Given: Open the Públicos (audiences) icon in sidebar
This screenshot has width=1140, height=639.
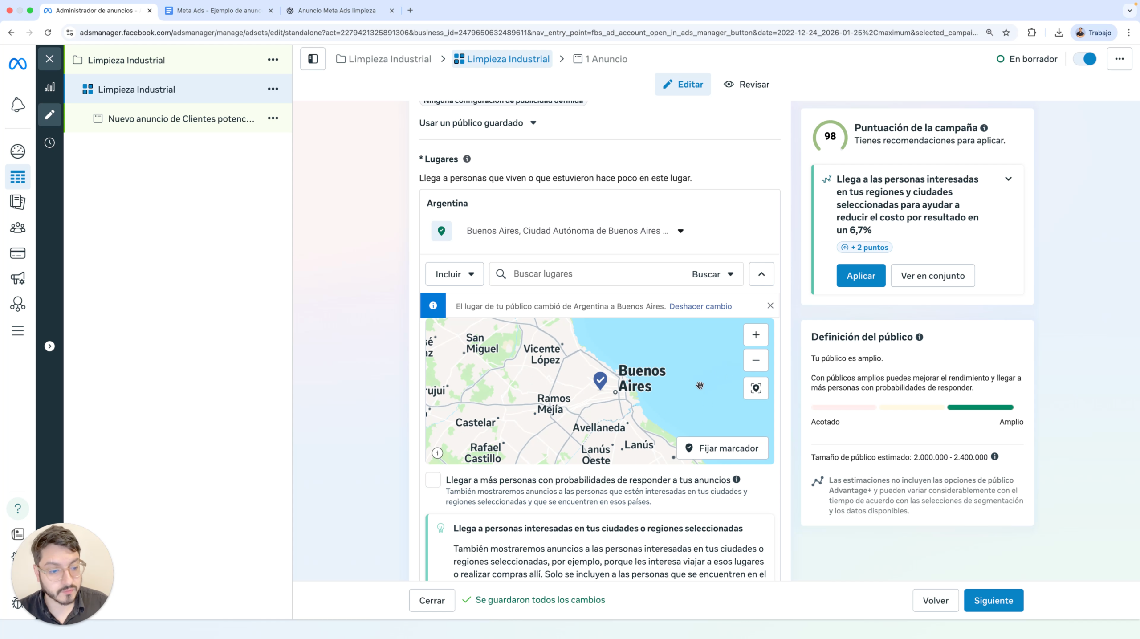Looking at the screenshot, I should [x=17, y=228].
